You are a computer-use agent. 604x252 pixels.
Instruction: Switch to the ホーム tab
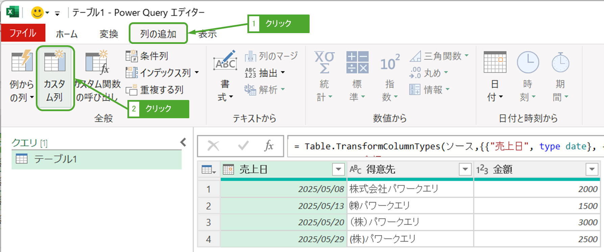[x=67, y=34]
